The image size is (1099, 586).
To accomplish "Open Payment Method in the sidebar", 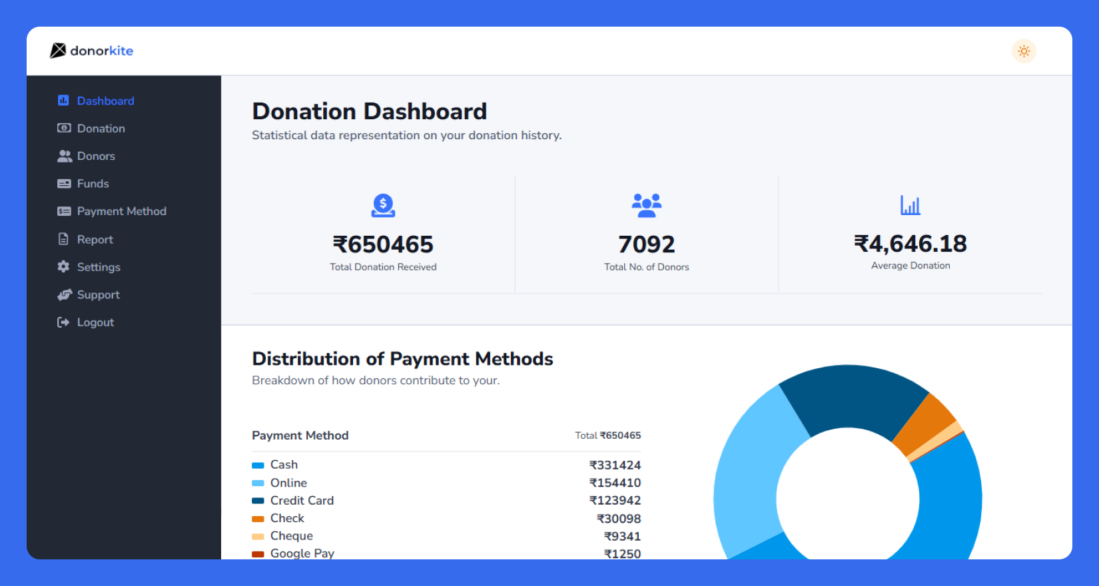I will [x=121, y=211].
